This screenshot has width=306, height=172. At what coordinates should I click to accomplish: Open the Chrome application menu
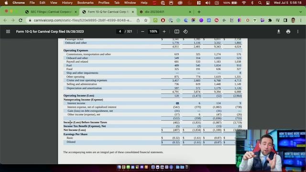coord(19,3)
